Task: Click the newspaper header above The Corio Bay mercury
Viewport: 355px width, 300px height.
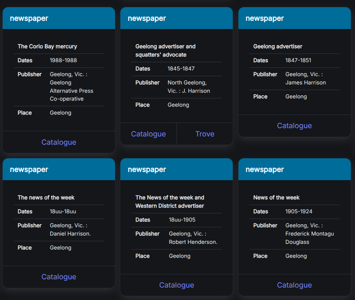Action: (x=29, y=18)
